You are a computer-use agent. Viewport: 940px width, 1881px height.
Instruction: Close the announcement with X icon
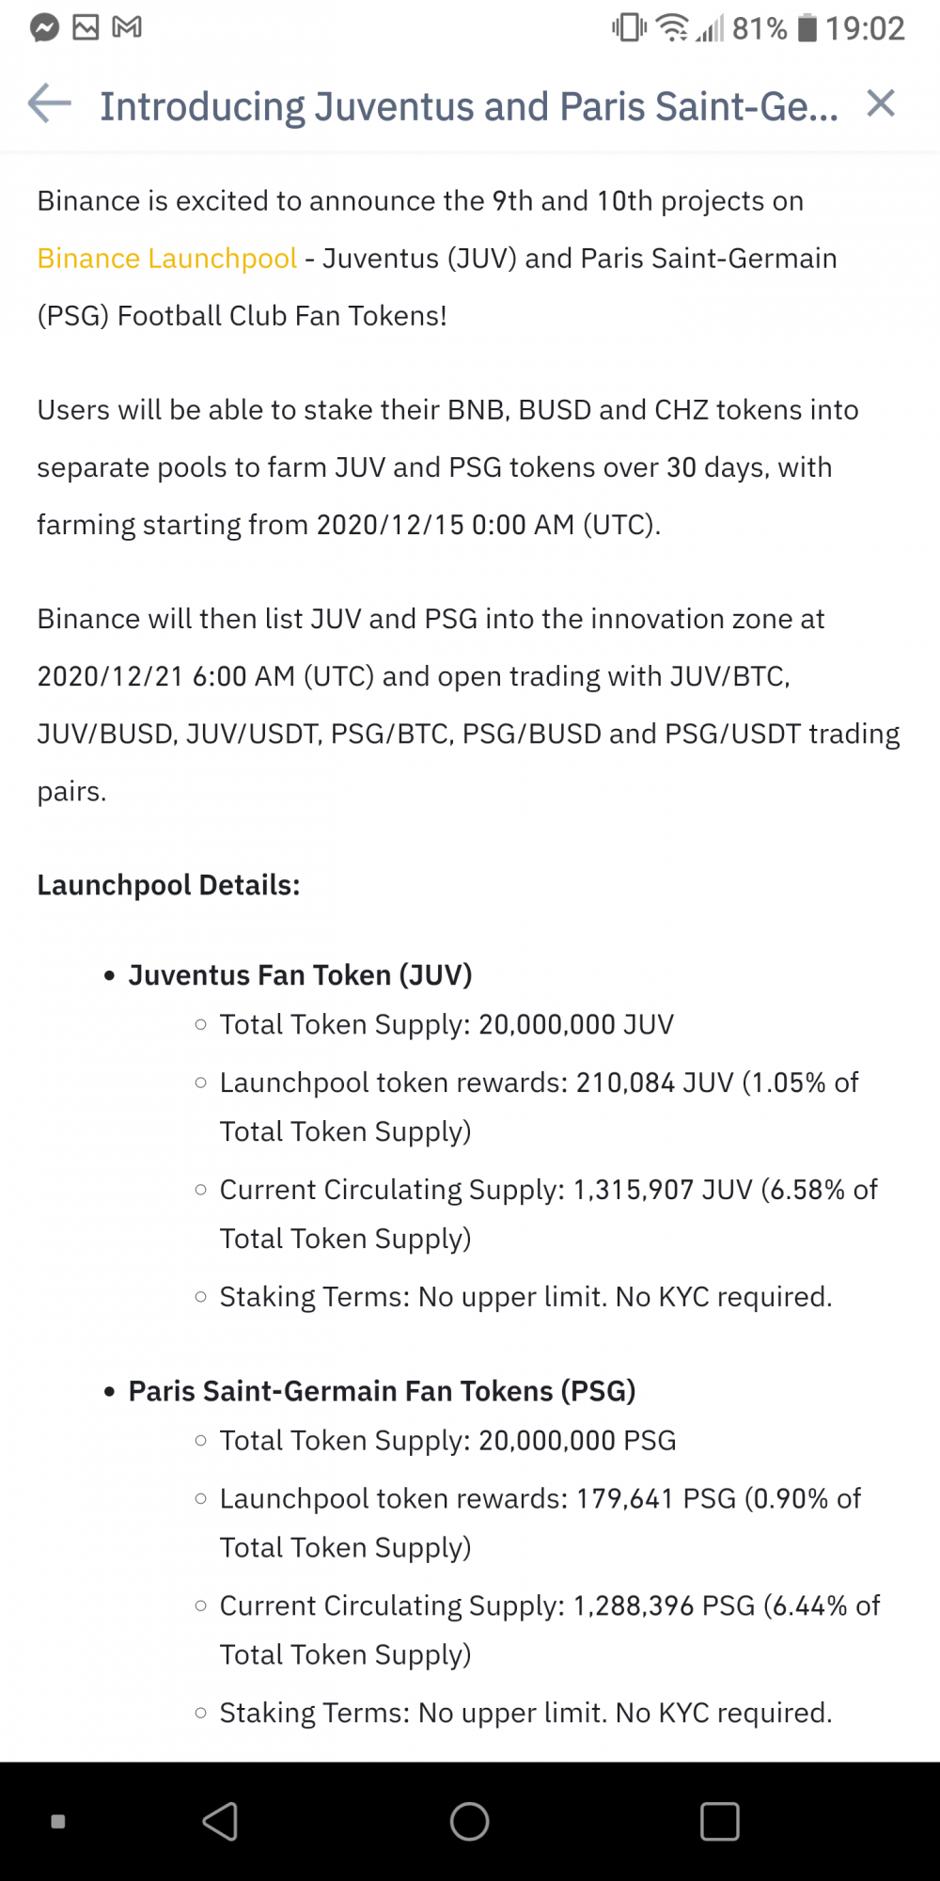coord(881,103)
